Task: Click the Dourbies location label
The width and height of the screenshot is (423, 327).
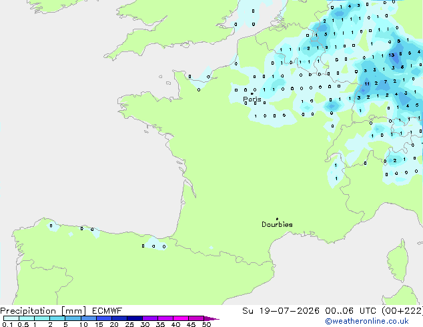Action: (x=277, y=224)
